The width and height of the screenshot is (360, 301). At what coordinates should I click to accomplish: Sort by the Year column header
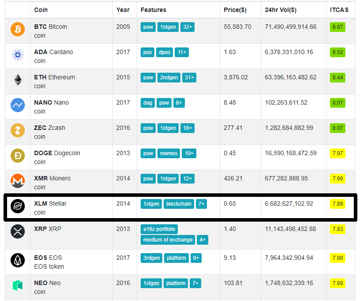pyautogui.click(x=123, y=10)
